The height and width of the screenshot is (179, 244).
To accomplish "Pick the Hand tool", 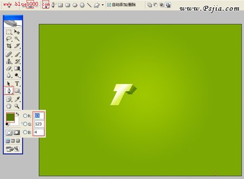I will click(9, 106).
